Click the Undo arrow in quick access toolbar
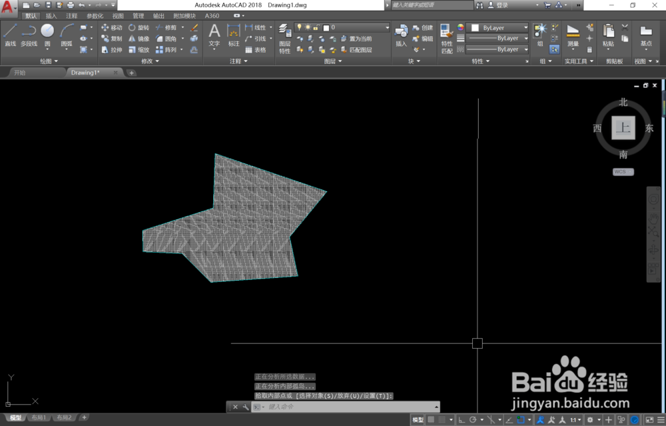Screen dimensions: 666x426 81,5
